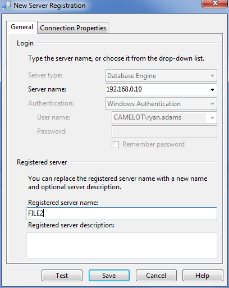This screenshot has height=288, width=229.
Task: Click the Cancel button
Action: pos(156,275)
